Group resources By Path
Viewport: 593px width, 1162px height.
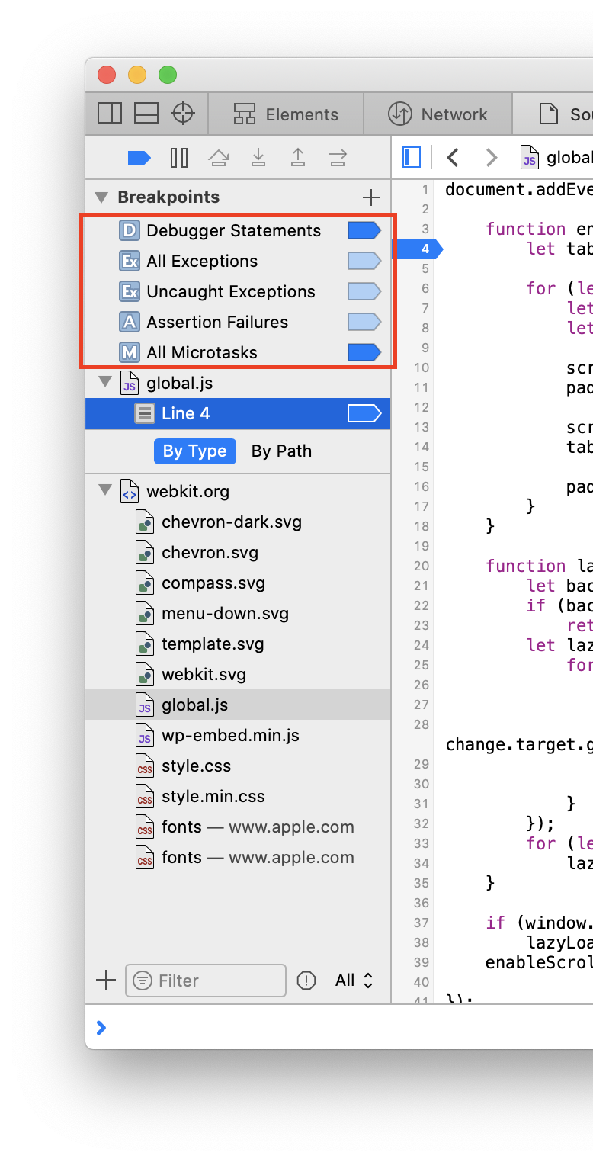point(281,451)
